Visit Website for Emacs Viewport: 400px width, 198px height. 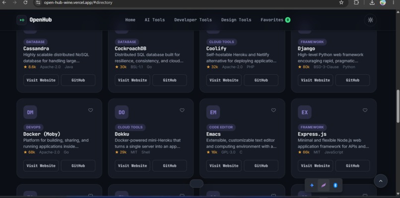[224, 166]
